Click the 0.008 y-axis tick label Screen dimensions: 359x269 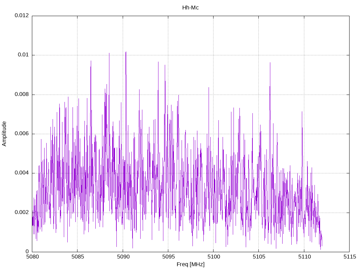22,94
